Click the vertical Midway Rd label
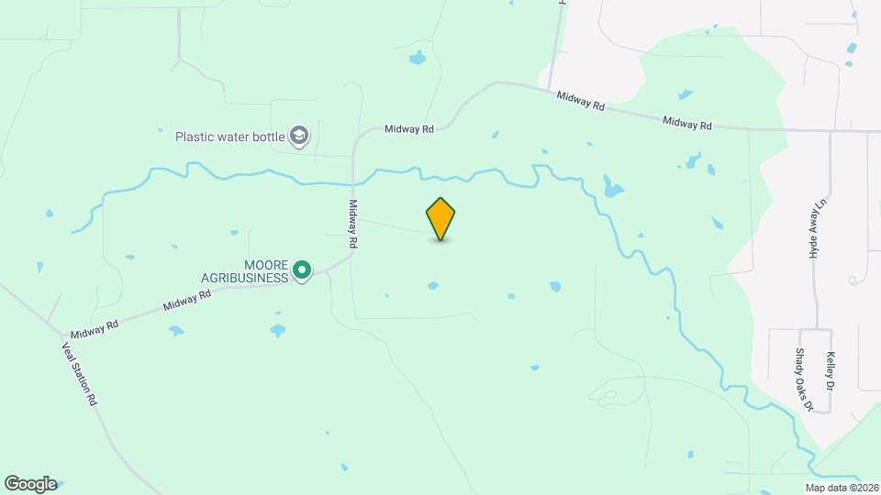The height and width of the screenshot is (495, 881). [x=352, y=224]
